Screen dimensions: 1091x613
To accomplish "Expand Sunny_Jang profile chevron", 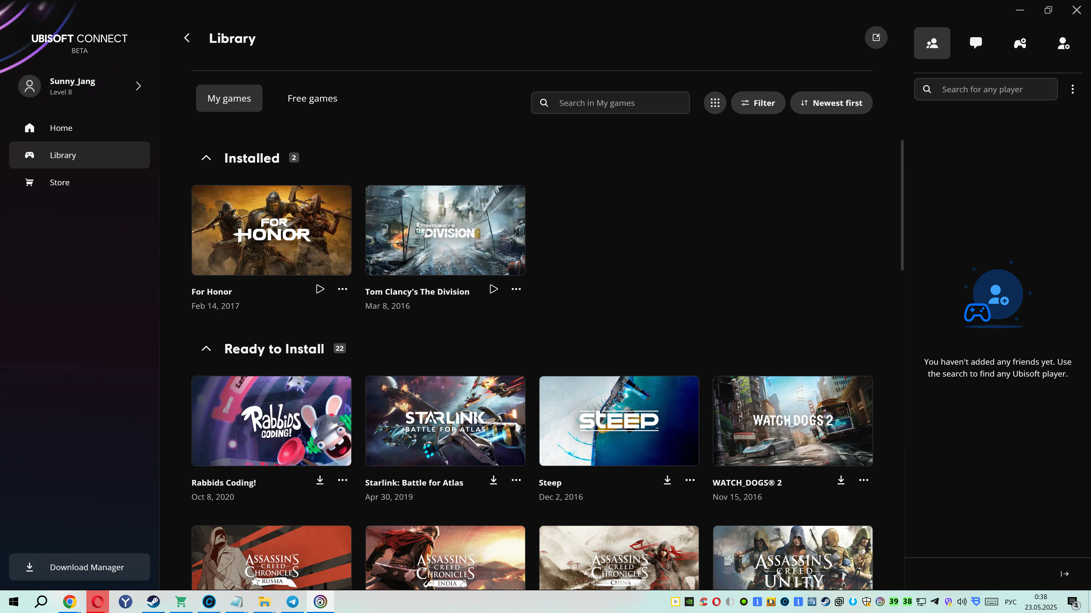I will click(138, 86).
